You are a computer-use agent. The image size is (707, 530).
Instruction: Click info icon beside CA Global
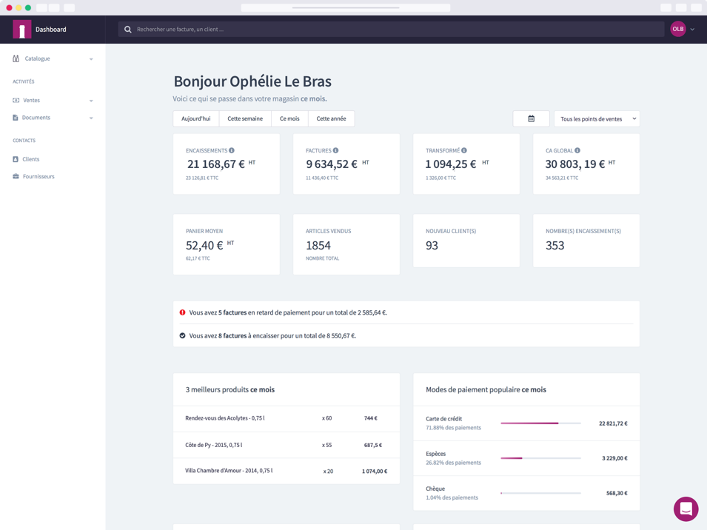(577, 150)
